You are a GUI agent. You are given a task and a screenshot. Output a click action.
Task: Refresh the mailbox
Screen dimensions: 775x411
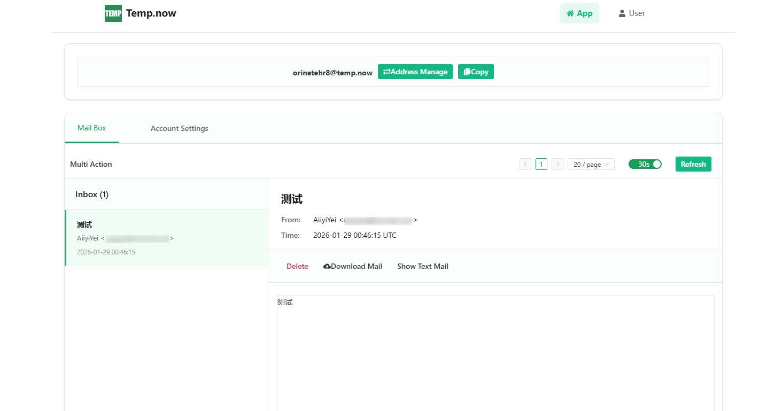[693, 164]
